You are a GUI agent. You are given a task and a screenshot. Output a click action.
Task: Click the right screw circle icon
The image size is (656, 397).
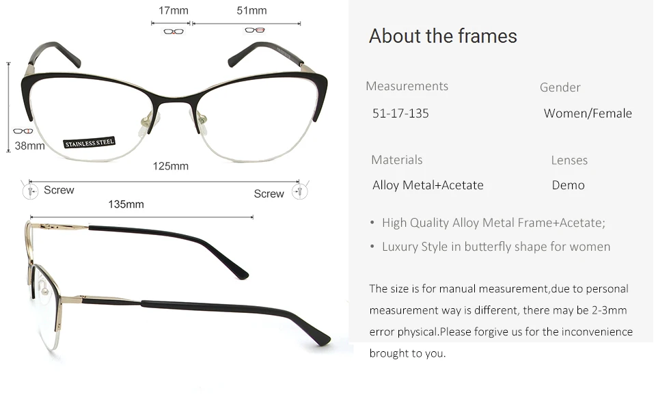click(299, 191)
